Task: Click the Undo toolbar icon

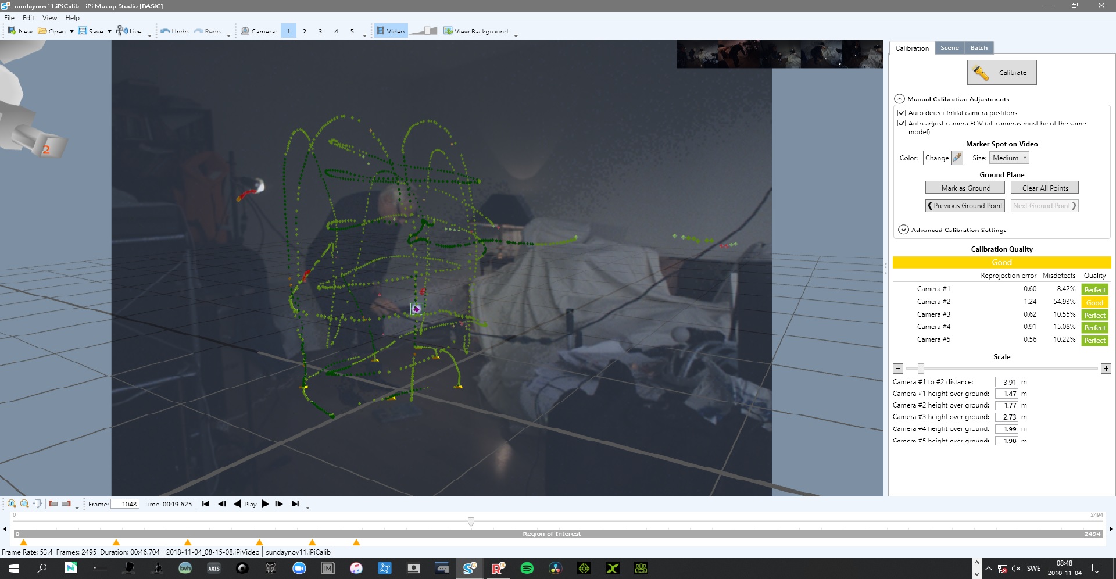Action: click(x=165, y=31)
